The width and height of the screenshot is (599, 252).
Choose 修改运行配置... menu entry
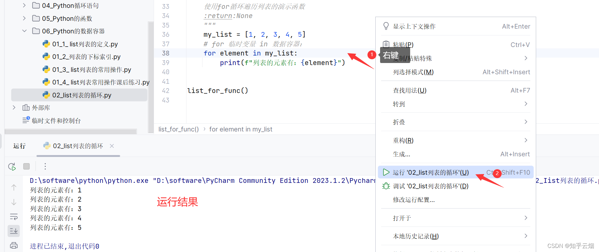coord(456,200)
